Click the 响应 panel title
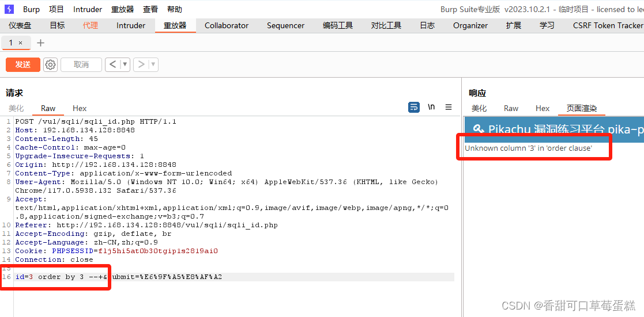The image size is (644, 317). coord(477,93)
